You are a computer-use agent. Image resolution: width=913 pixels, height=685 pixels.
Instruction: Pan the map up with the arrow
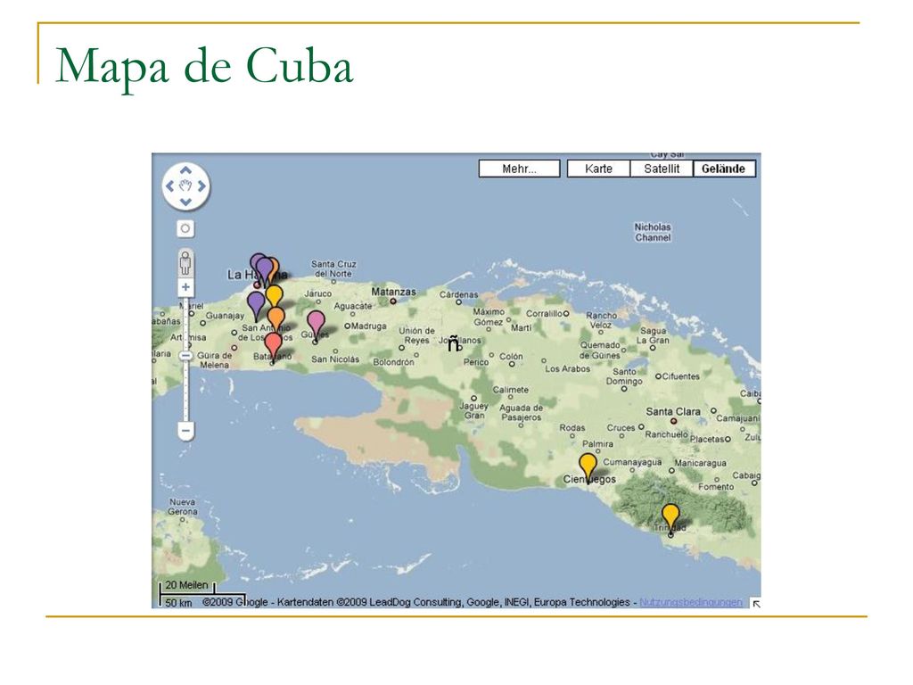(185, 170)
